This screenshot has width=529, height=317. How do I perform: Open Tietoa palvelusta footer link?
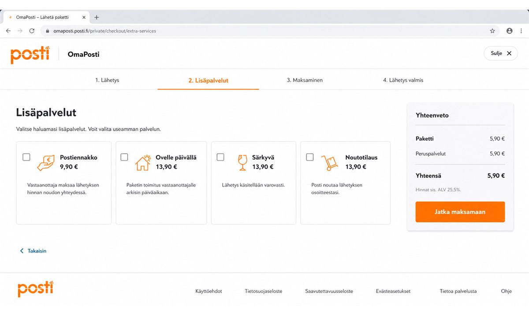pos(458,291)
